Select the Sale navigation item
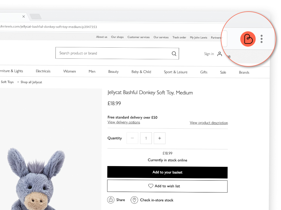 [x=223, y=72]
